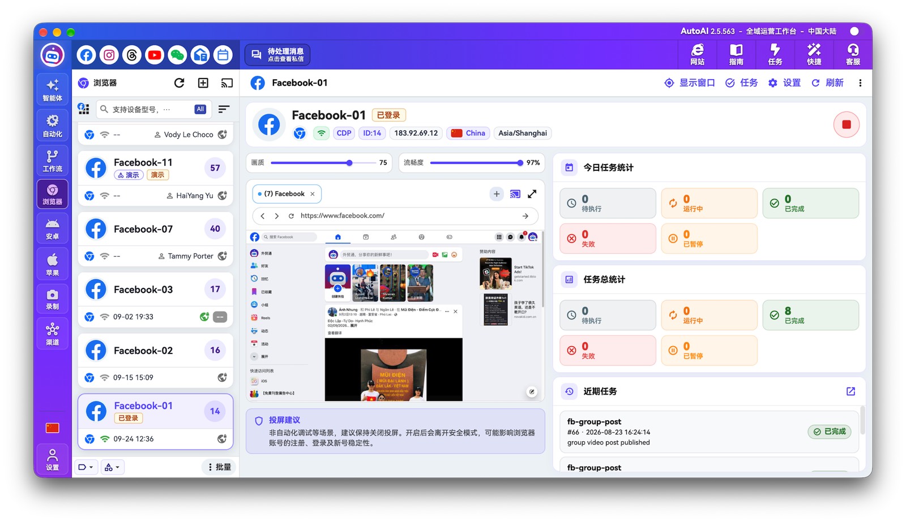
Task: Open the WeChat platform icon
Action: click(x=177, y=55)
